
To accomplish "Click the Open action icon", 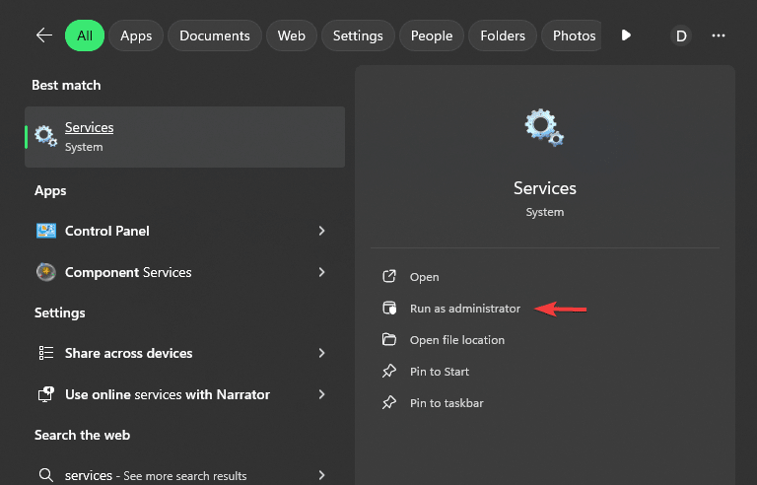I will tap(389, 276).
